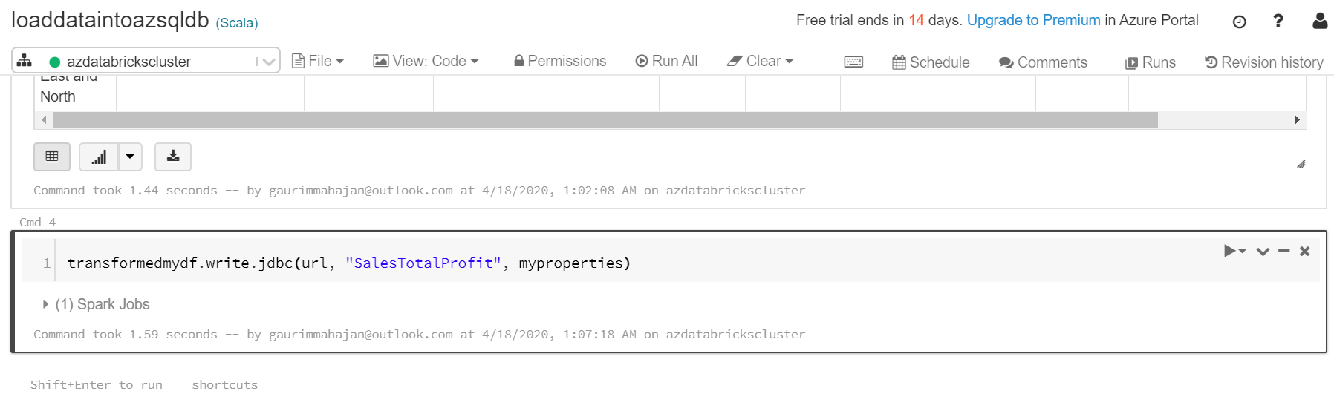
Task: Open chart type dropdown arrow
Action: 130,157
